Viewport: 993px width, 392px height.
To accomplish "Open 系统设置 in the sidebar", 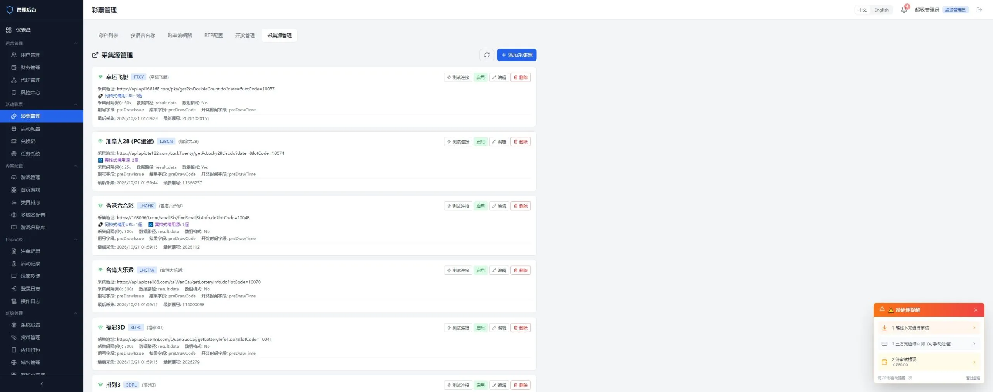I will point(42,325).
